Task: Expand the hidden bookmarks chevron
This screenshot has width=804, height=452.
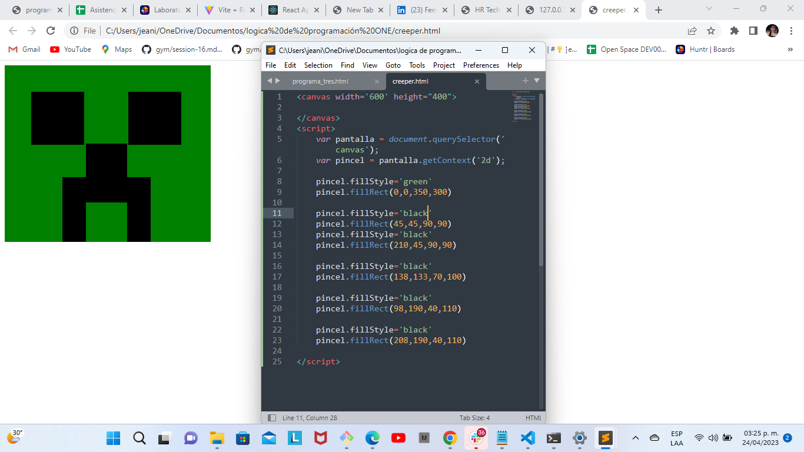Action: (790, 49)
